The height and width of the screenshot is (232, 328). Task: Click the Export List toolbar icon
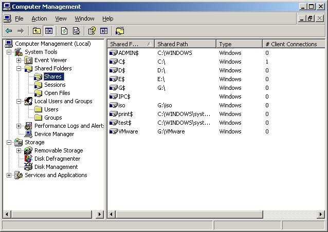coord(77,31)
